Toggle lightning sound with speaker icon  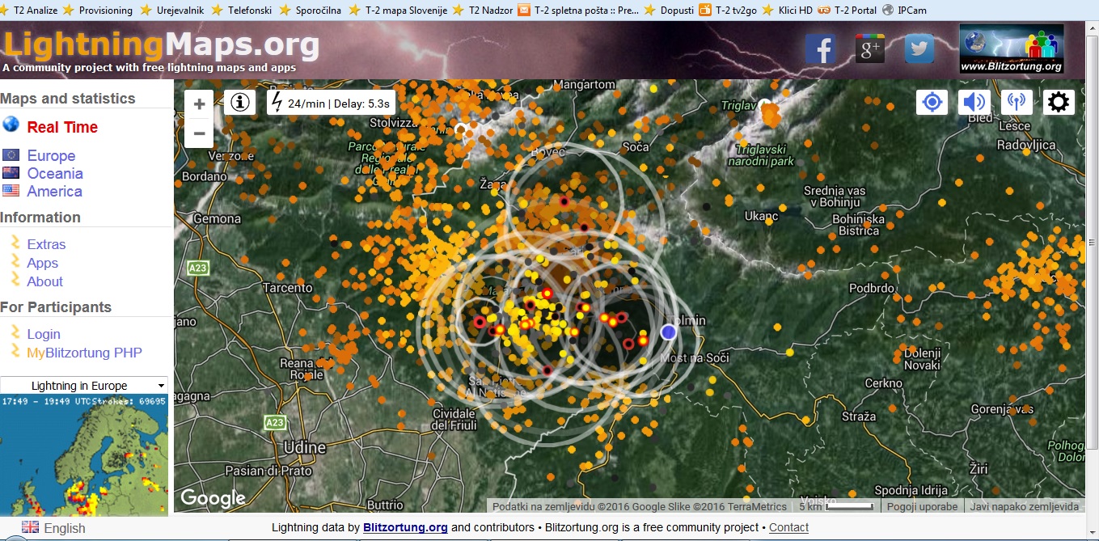pyautogui.click(x=974, y=102)
